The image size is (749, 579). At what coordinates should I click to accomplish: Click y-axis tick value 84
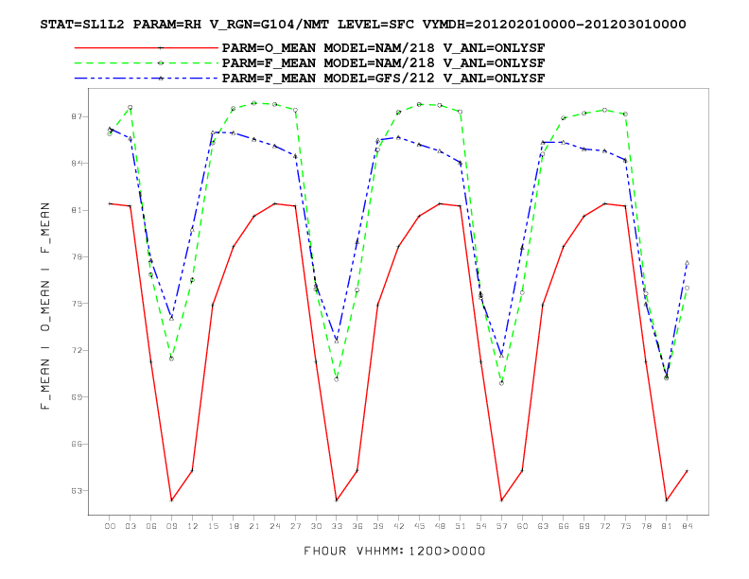click(x=77, y=164)
